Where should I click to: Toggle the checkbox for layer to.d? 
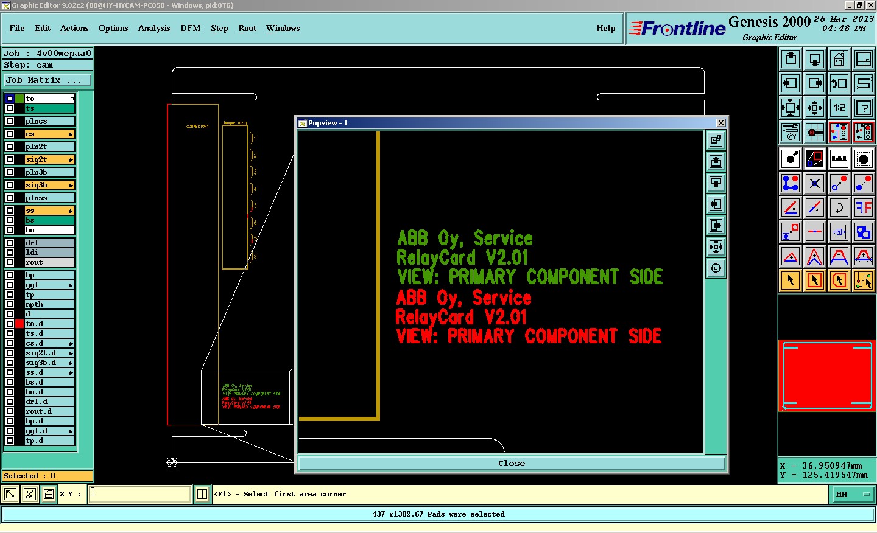point(10,324)
